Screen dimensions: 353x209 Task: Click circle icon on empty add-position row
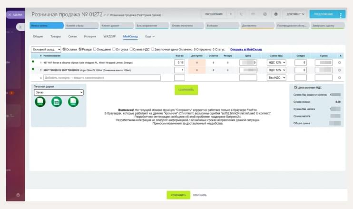click(x=340, y=78)
